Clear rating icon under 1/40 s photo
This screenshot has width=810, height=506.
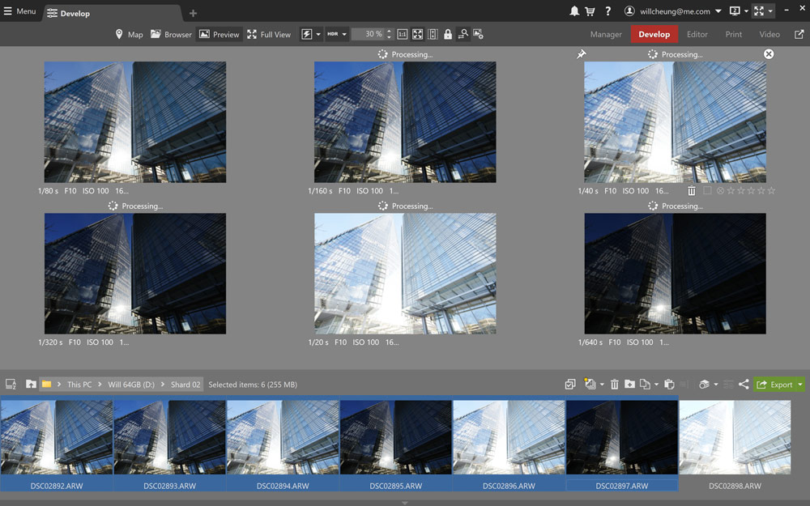click(720, 190)
